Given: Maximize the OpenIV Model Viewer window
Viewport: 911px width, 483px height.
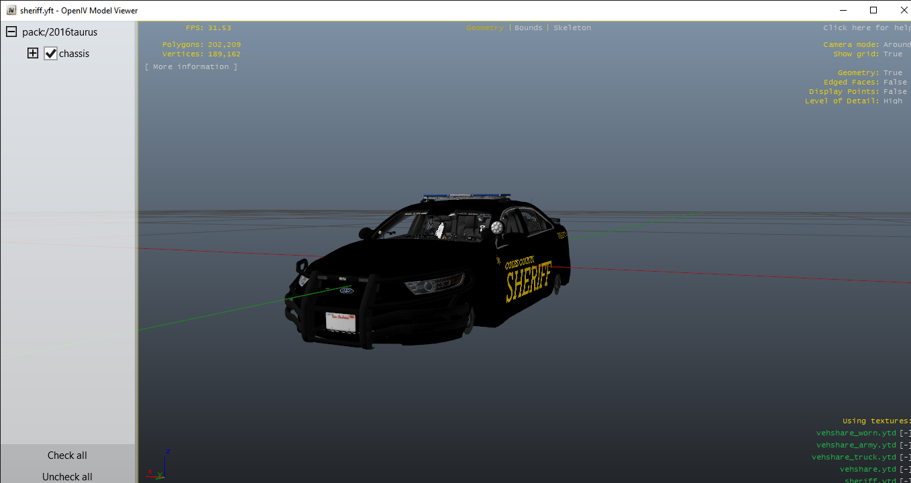Looking at the screenshot, I should pyautogui.click(x=873, y=10).
